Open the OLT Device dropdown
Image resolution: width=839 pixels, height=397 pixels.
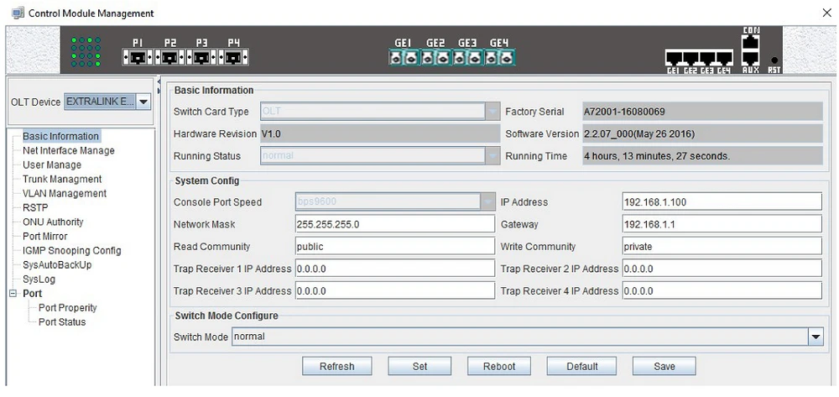143,102
